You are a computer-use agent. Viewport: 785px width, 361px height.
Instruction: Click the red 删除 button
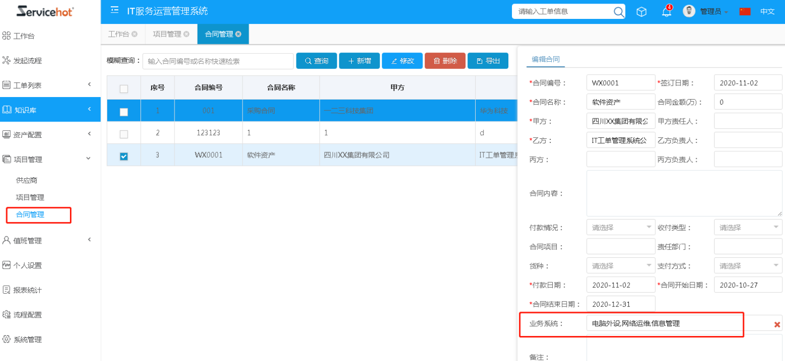pyautogui.click(x=445, y=61)
